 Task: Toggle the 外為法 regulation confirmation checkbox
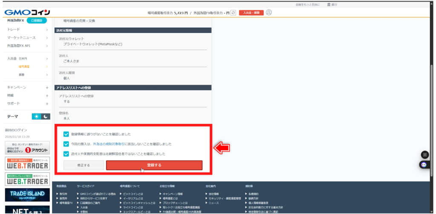[x=66, y=144]
